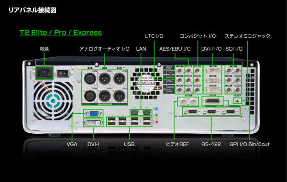Image resolution: width=287 pixels, height=182 pixels.
Task: Click the power supply cooling fan
Action: click(x=53, y=101)
